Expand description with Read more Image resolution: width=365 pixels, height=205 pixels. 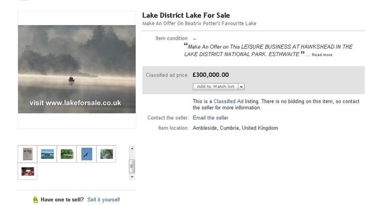[322, 55]
